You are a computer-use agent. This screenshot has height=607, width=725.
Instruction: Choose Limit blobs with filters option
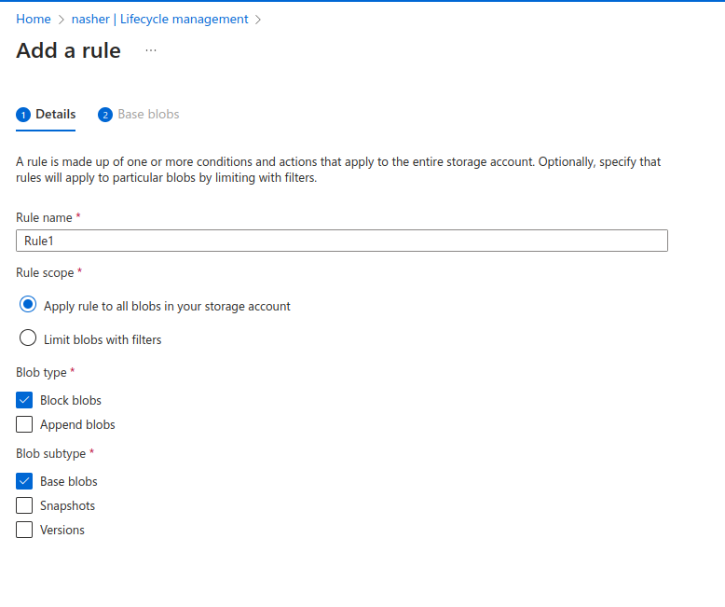click(28, 338)
